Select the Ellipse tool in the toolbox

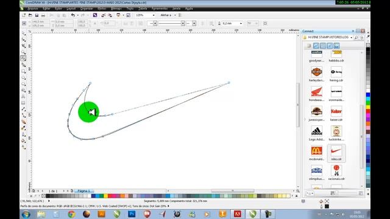[x=23, y=78]
